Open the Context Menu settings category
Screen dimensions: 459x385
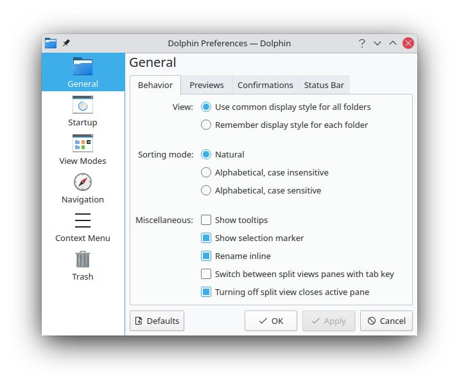click(83, 227)
